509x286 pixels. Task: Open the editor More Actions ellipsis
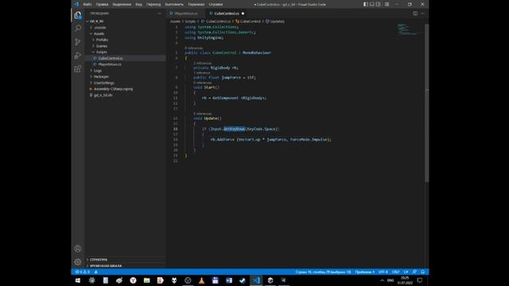pos(422,14)
